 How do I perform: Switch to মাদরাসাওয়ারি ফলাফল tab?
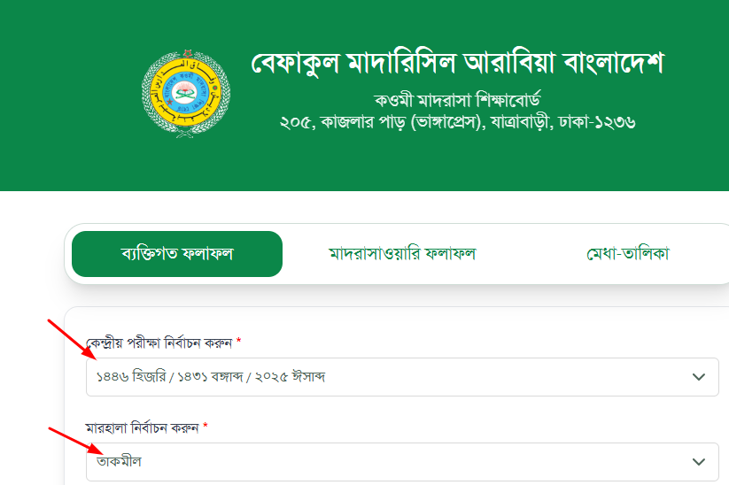pos(402,254)
